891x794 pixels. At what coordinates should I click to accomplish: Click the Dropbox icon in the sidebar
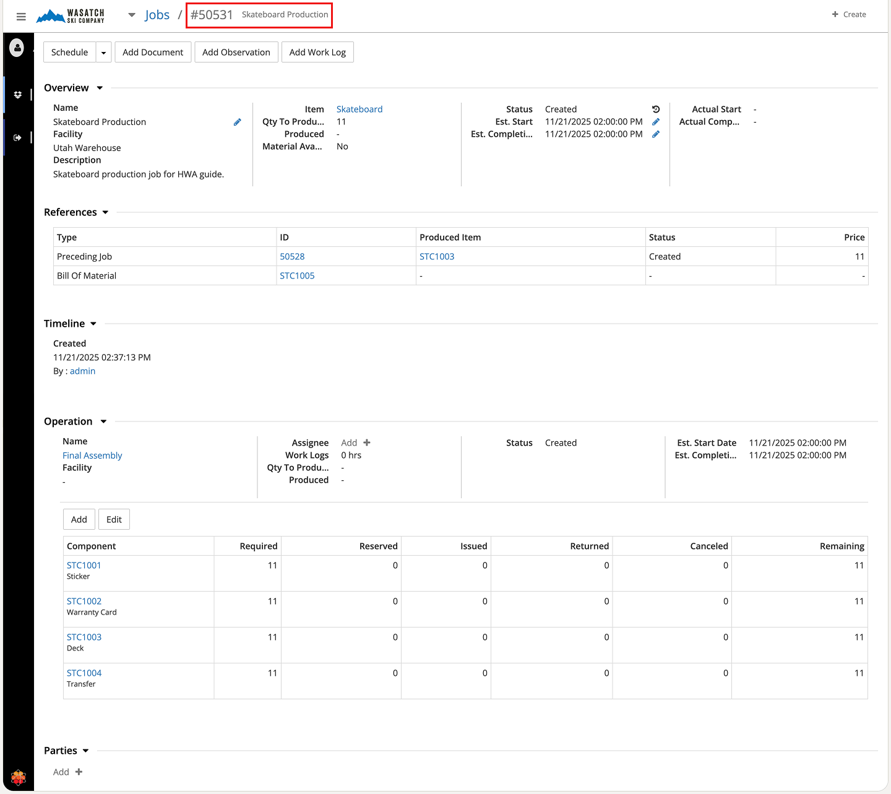coord(17,95)
